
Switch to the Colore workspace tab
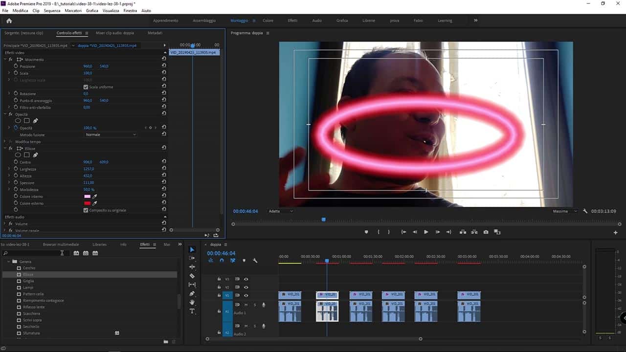268,21
